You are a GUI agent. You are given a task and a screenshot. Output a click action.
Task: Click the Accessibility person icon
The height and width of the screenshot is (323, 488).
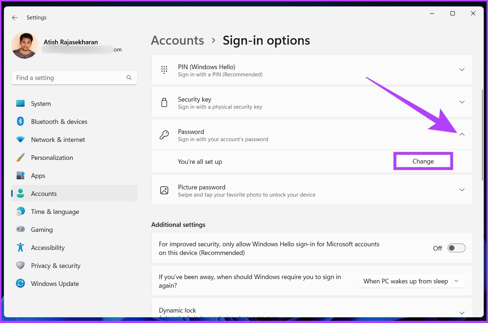coord(20,247)
